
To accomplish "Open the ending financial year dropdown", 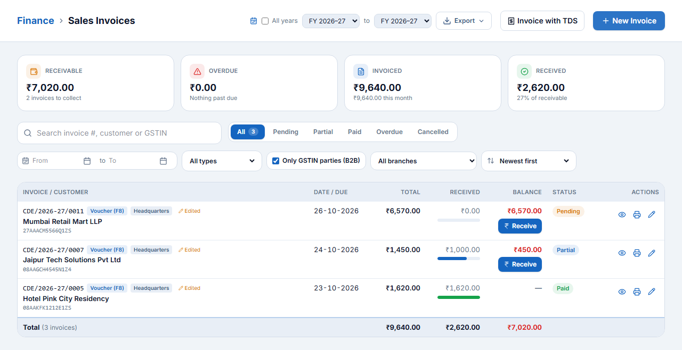I will 403,21.
